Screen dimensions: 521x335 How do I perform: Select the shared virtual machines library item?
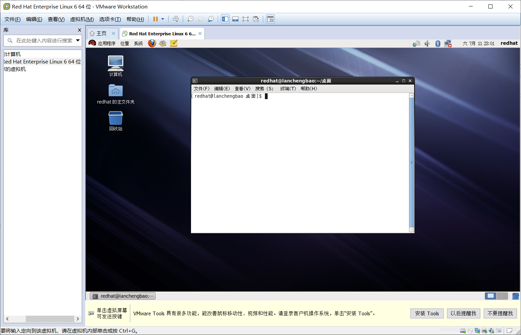click(x=15, y=69)
